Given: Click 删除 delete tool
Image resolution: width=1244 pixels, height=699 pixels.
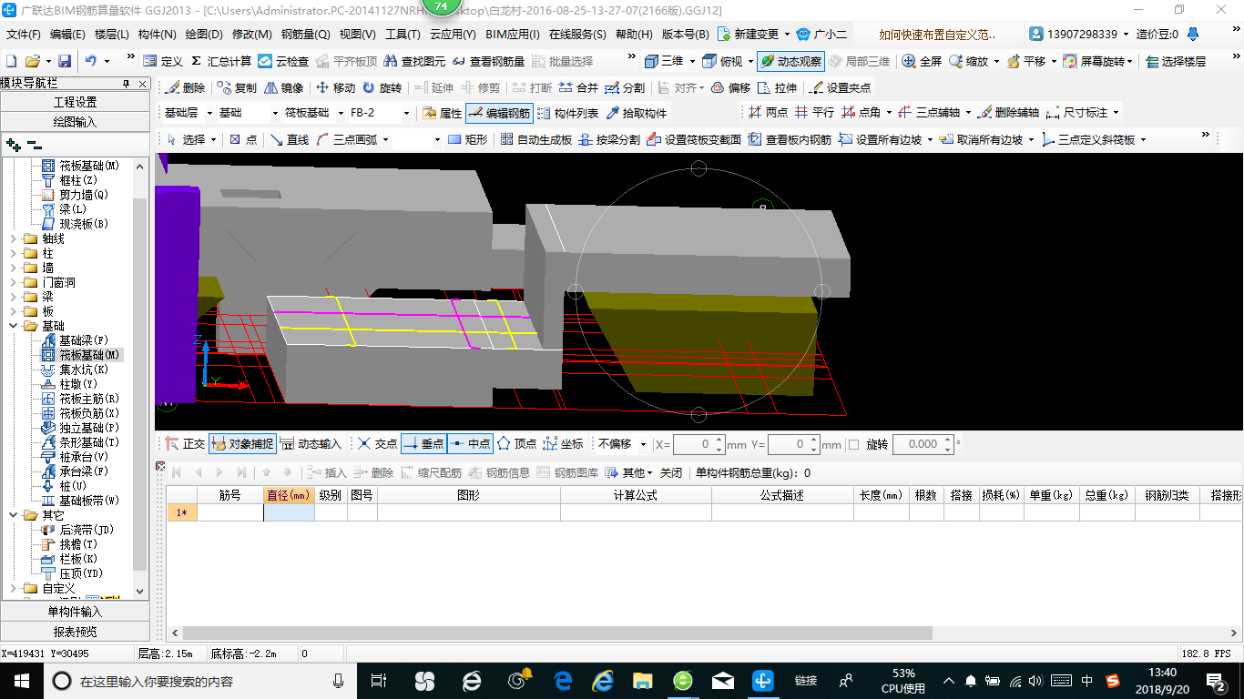Looking at the screenshot, I should (186, 88).
